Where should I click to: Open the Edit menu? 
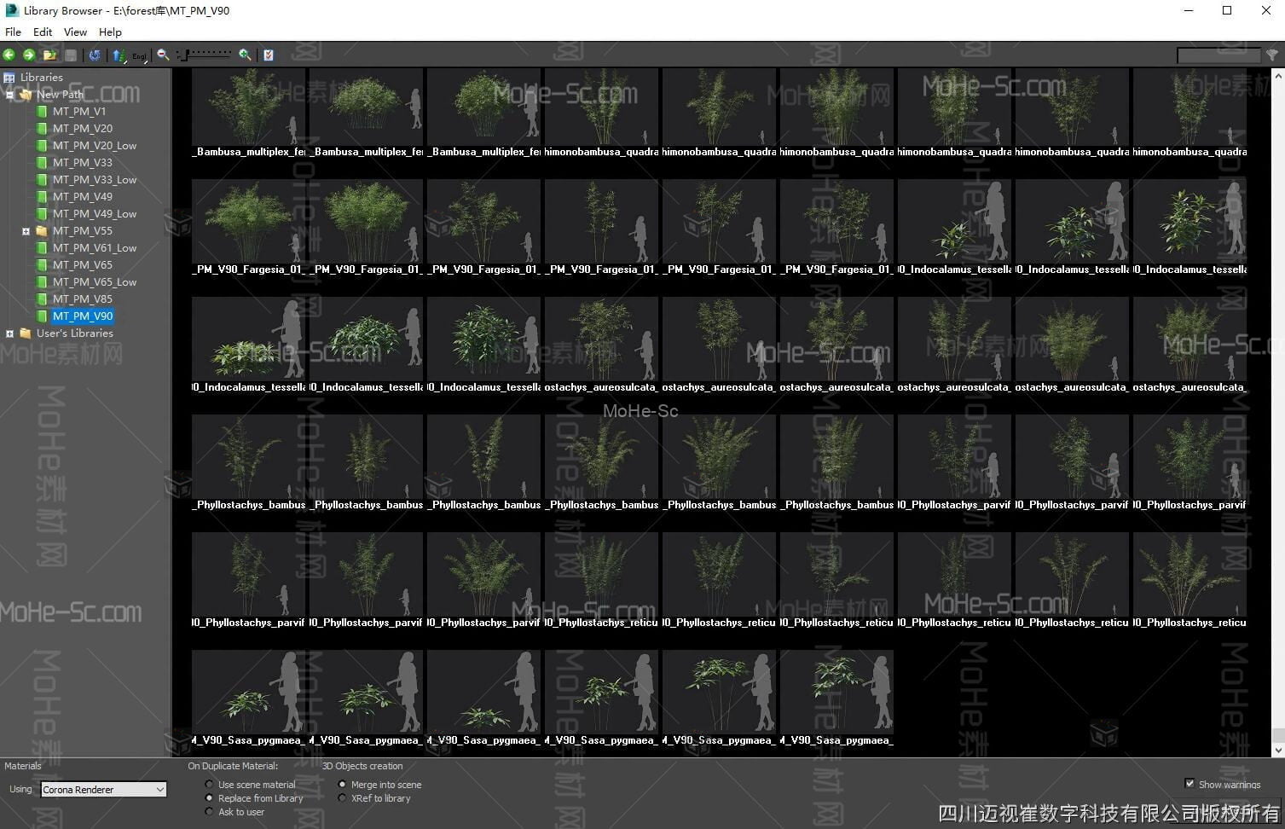pyautogui.click(x=42, y=32)
